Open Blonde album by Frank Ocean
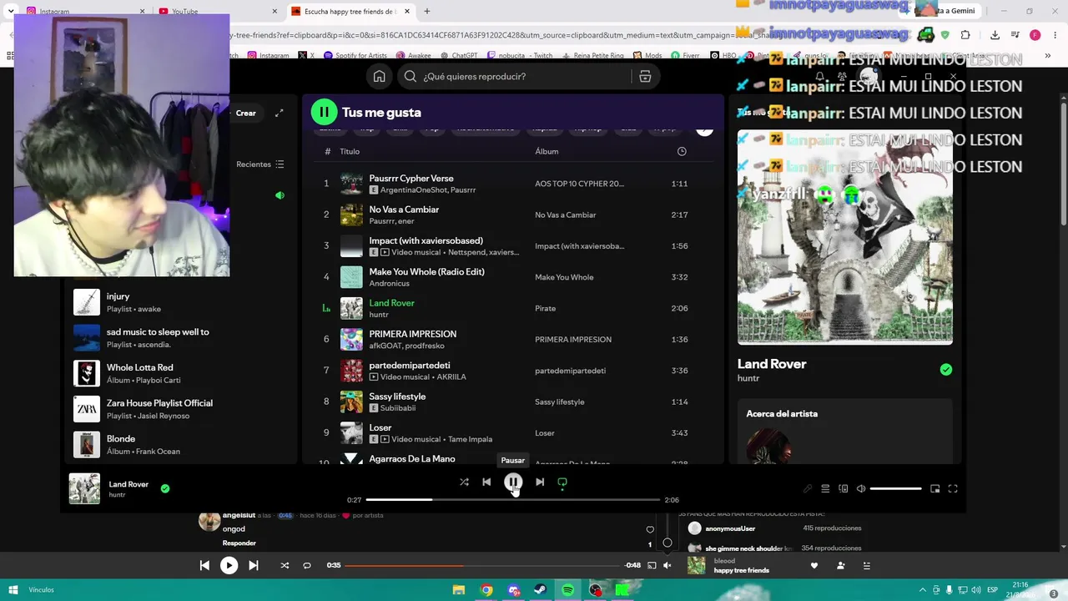Screen dimensions: 1068x601 coord(181,445)
